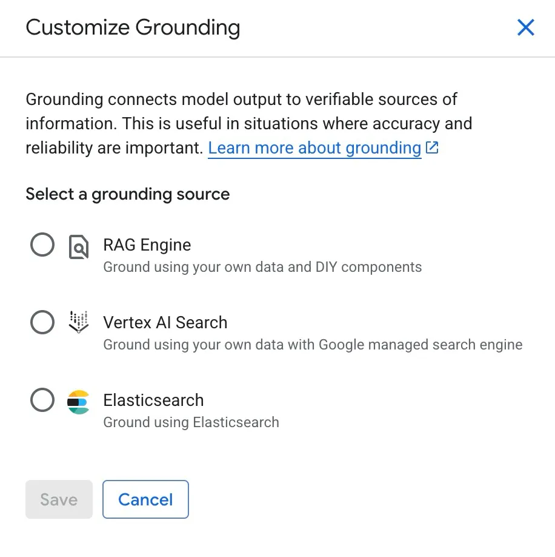Viewport: 555px width, 557px height.
Task: Click the external link icon after grounding link
Action: coord(431,147)
